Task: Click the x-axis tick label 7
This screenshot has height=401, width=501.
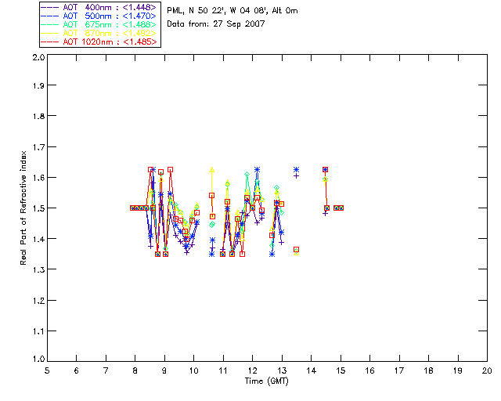Action: click(106, 370)
